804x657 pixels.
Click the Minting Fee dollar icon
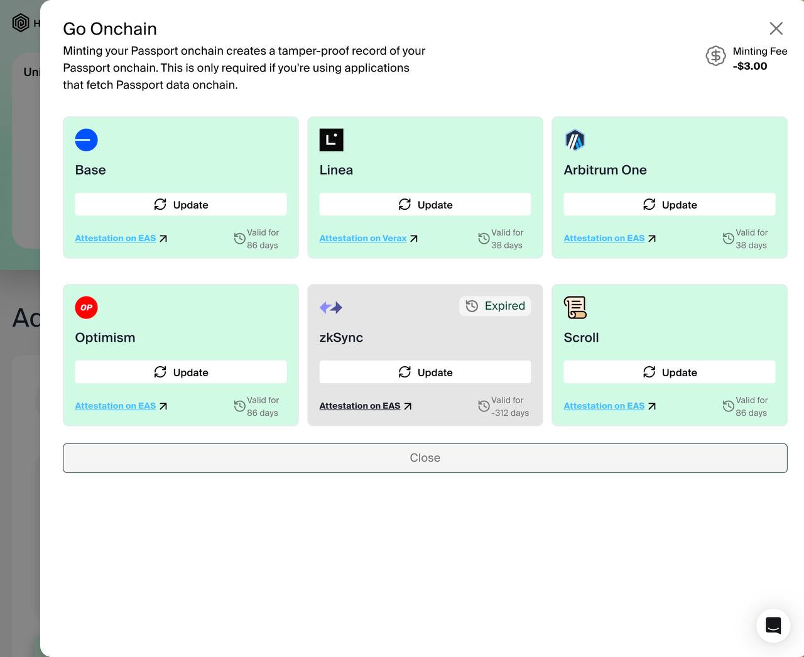(x=715, y=56)
